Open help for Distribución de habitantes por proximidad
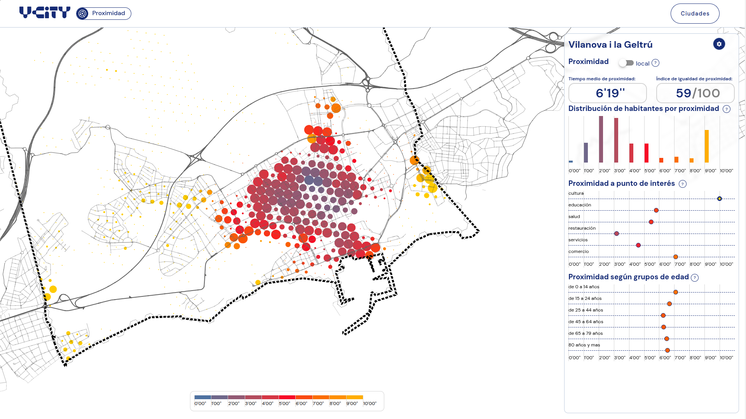Image resolution: width=746 pixels, height=419 pixels. coord(727,109)
